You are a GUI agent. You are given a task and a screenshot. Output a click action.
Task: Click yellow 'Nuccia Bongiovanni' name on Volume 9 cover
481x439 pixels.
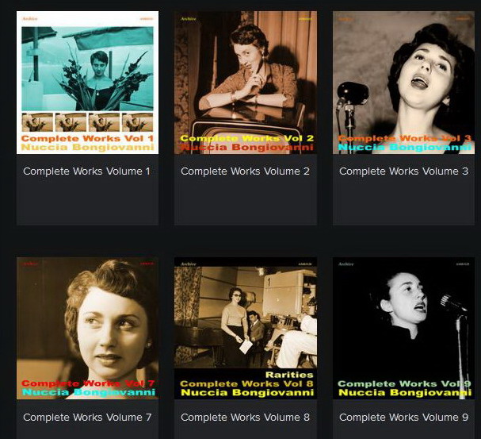[x=403, y=392]
